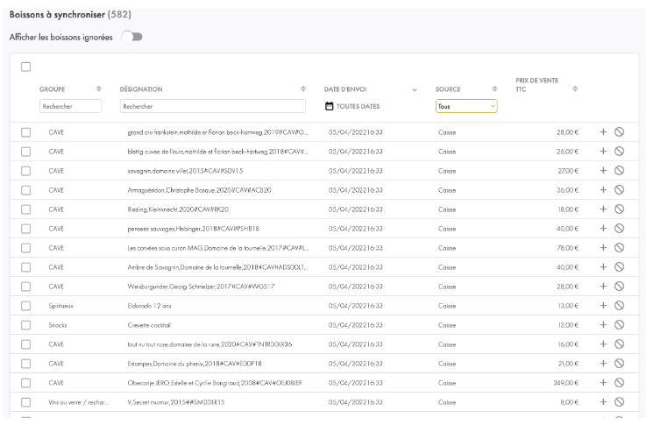Ignore the Eldorado 12 ans row
The width and height of the screenshot is (646, 425).
619,306
